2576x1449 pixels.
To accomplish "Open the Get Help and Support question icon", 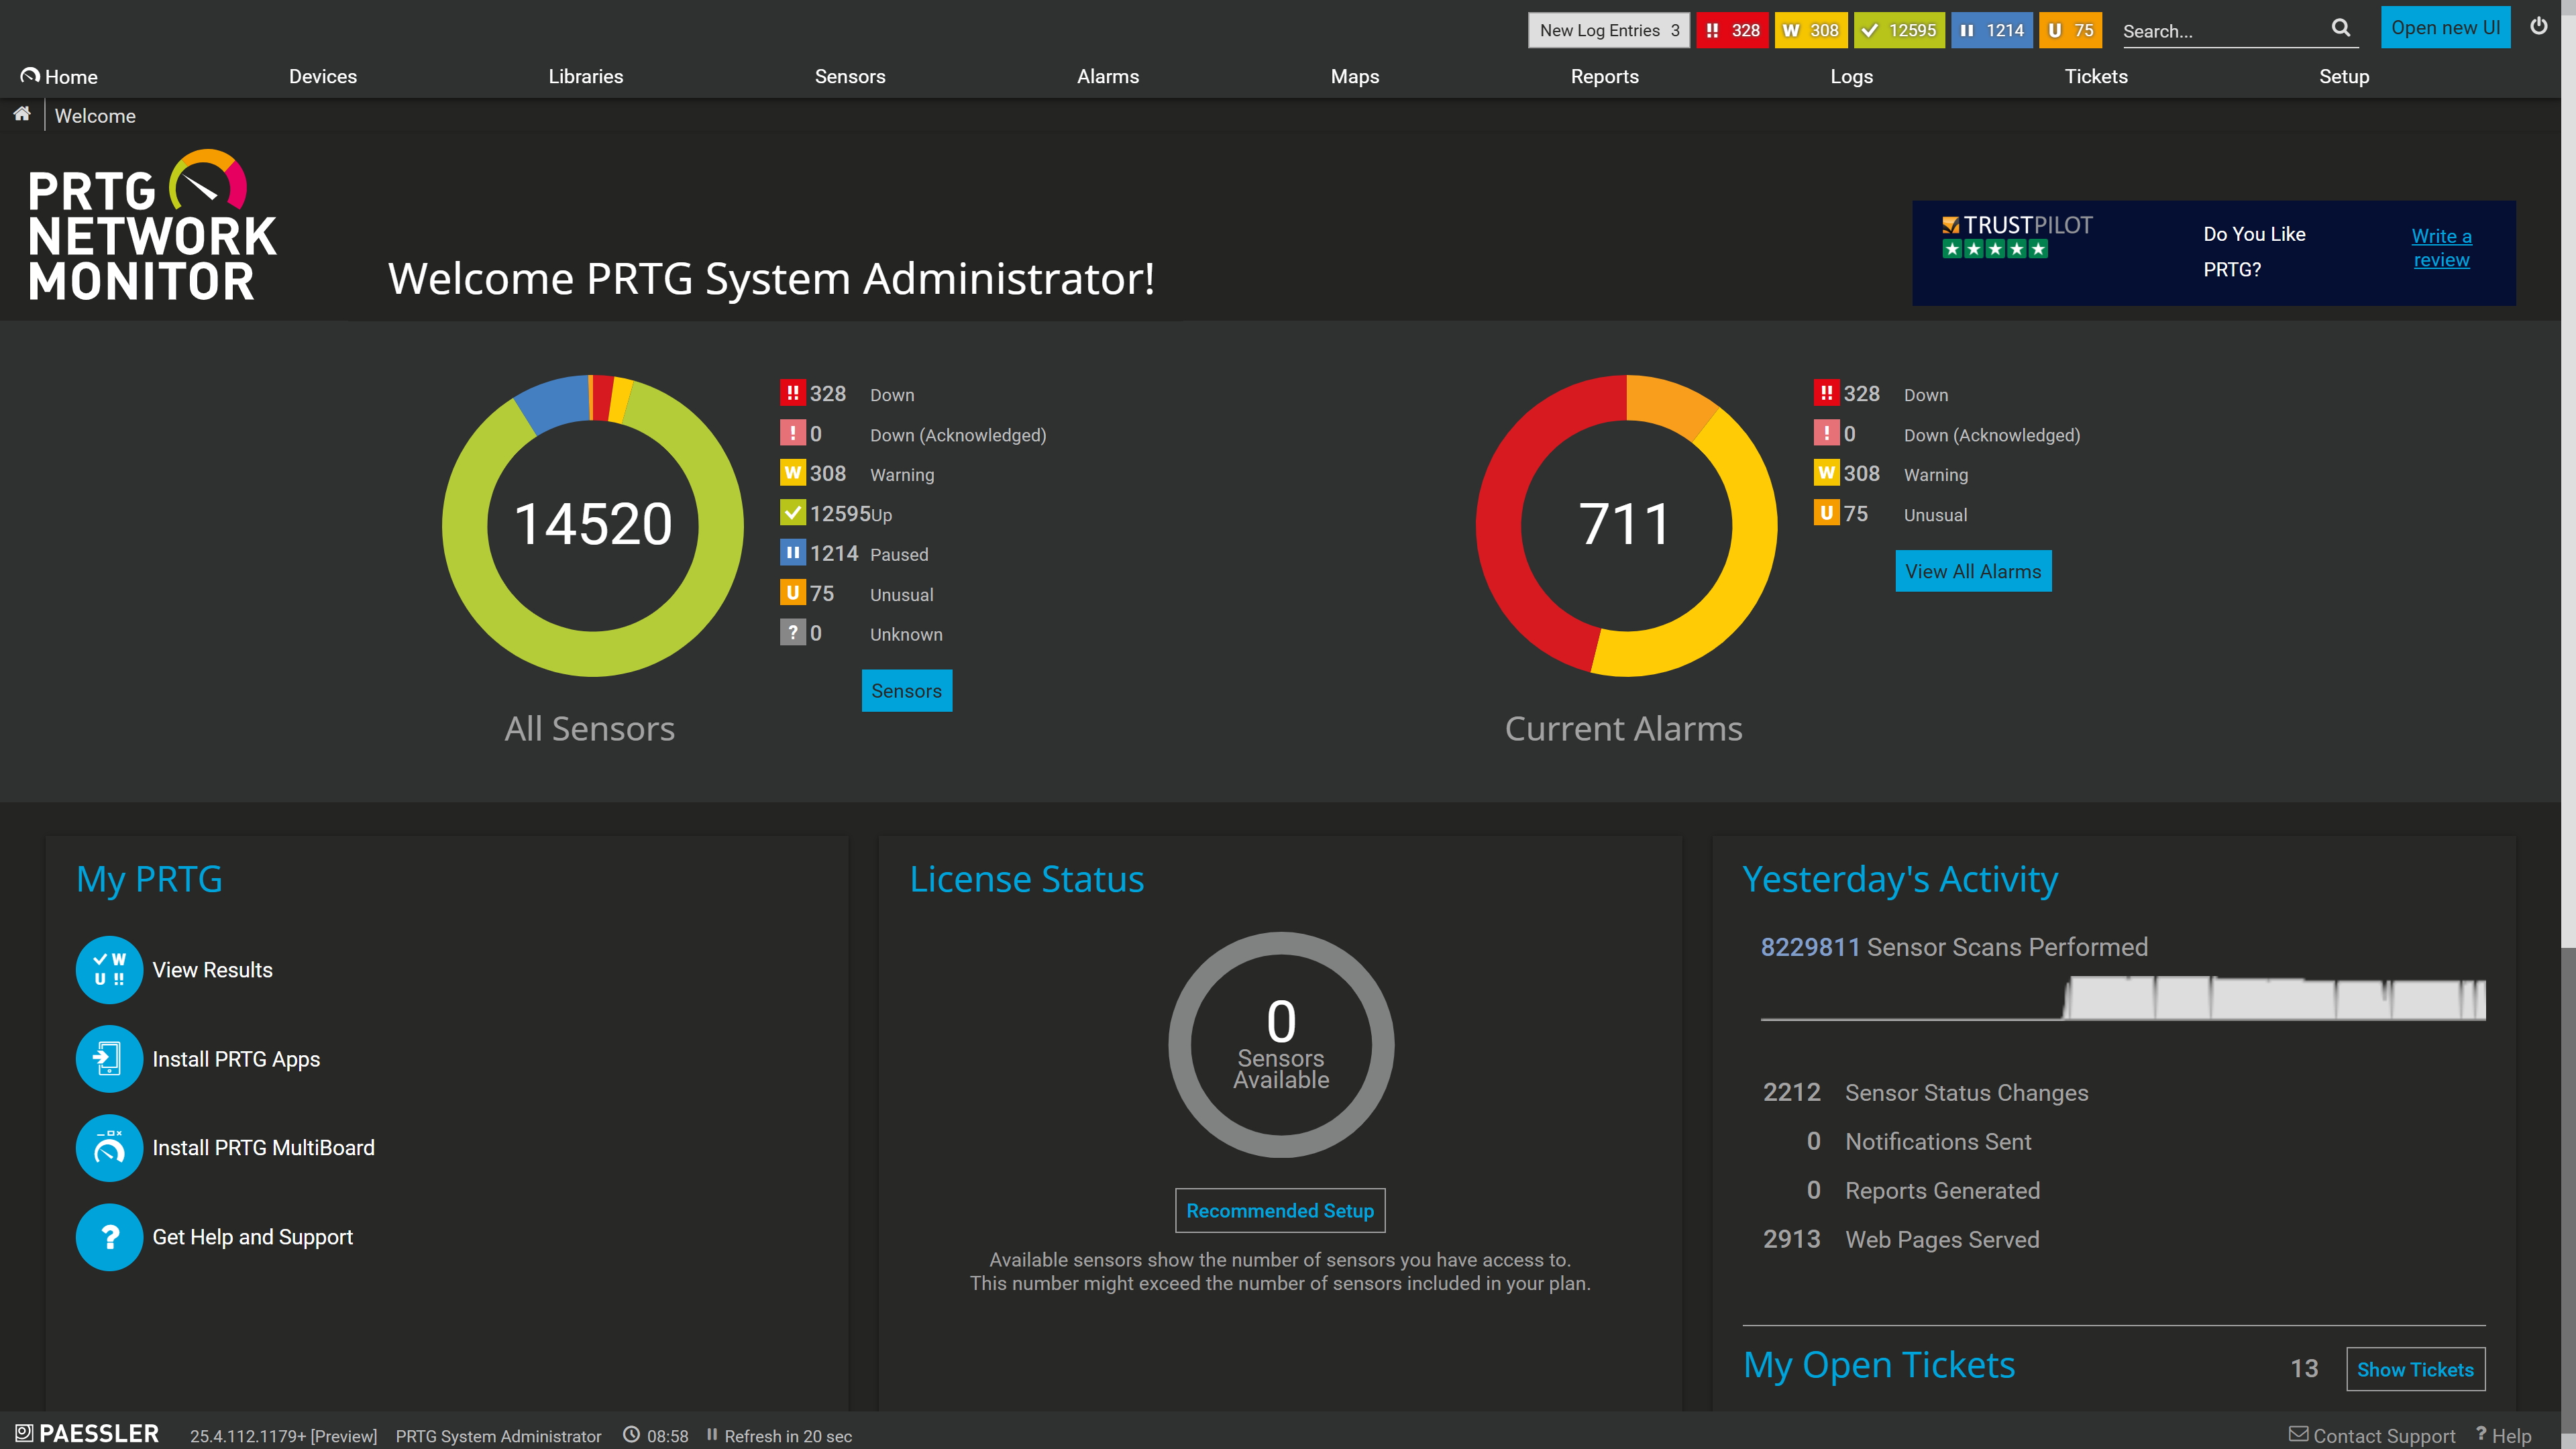I will click(109, 1236).
